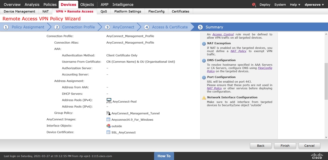
Task: Click the Username From Certificate value
Action: 141,62
